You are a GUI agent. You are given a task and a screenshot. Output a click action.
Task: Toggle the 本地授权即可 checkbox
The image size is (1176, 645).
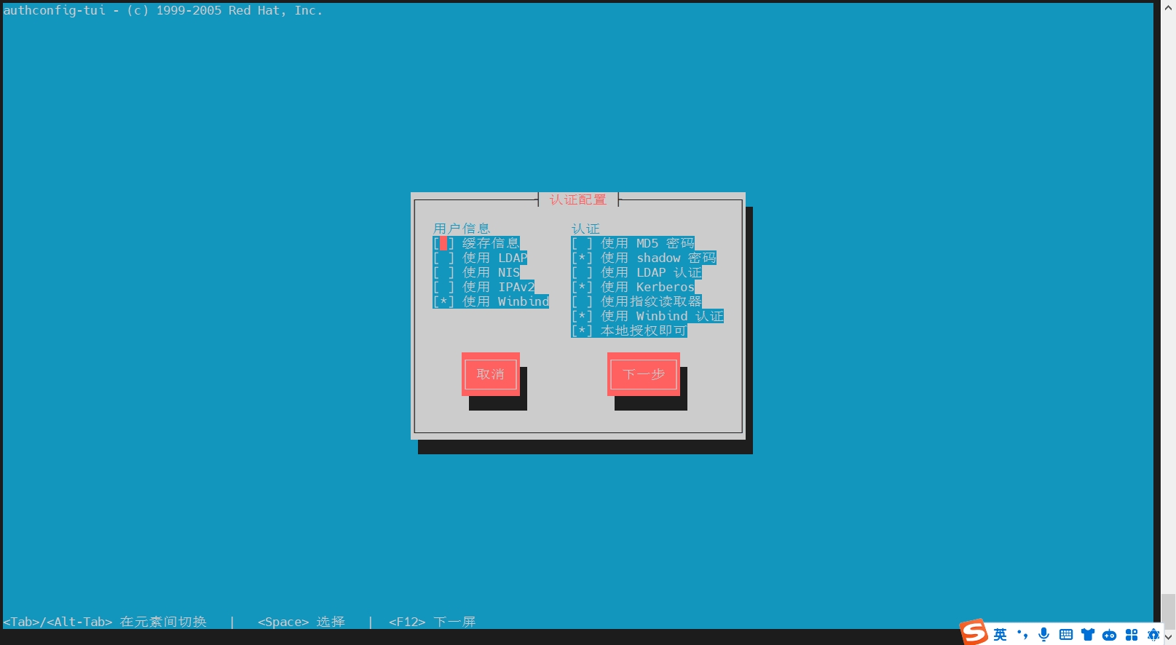click(x=582, y=331)
